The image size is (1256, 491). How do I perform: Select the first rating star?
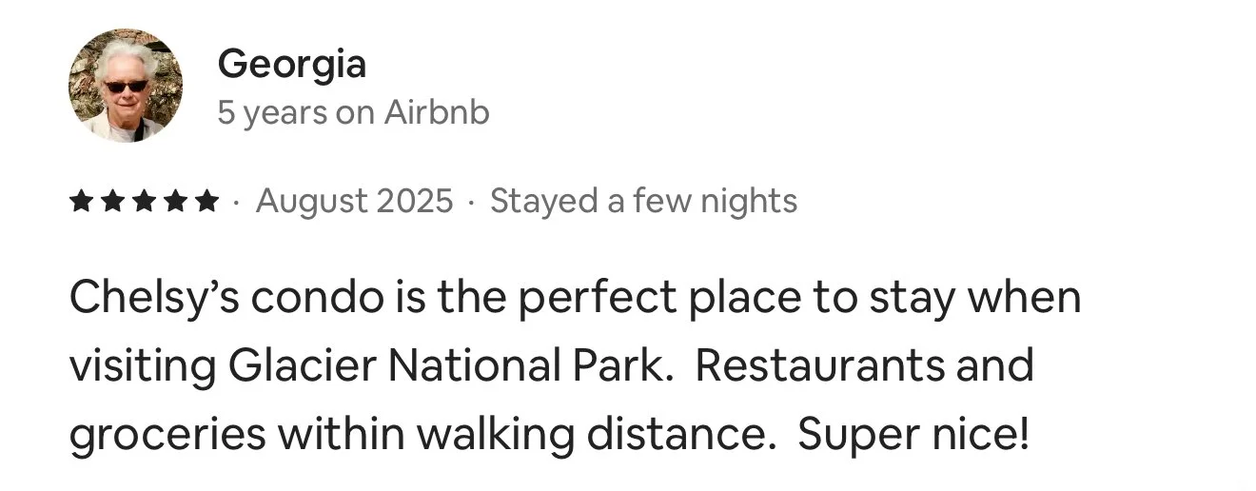[x=82, y=201]
